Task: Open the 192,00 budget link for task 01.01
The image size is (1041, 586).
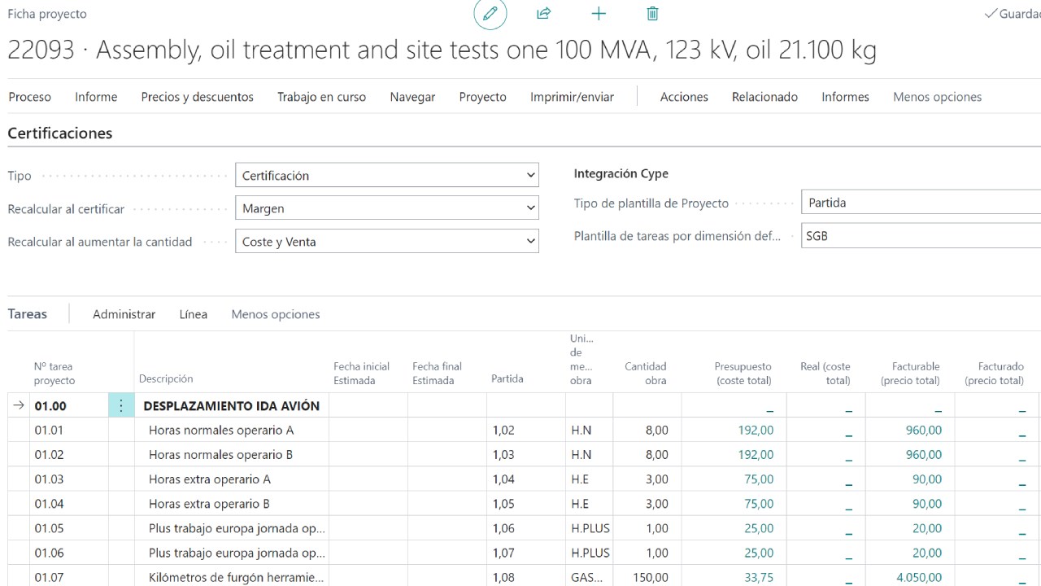Action: coord(756,430)
